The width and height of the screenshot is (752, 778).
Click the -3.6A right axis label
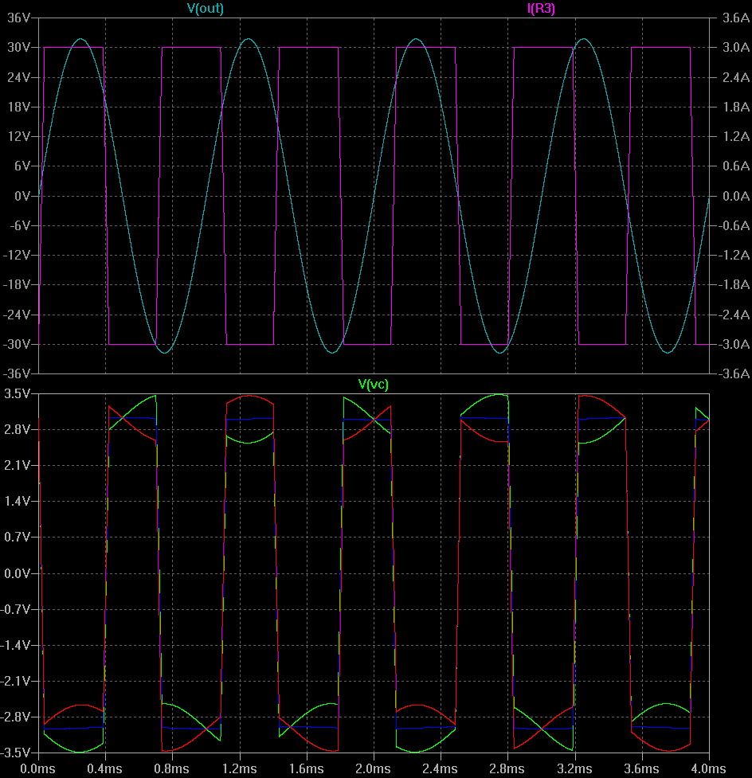click(x=734, y=373)
